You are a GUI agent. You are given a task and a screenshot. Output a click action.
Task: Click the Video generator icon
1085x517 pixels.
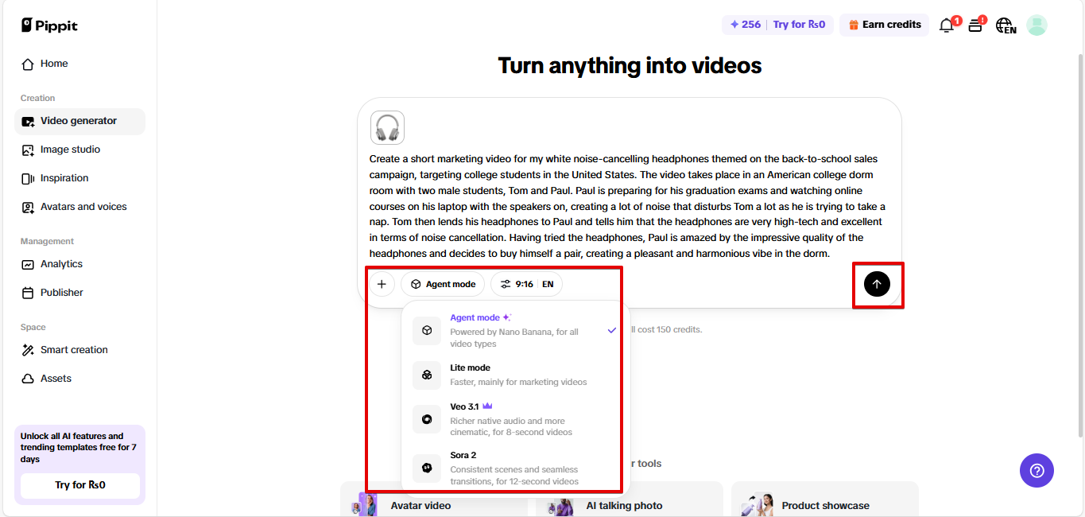pyautogui.click(x=28, y=121)
